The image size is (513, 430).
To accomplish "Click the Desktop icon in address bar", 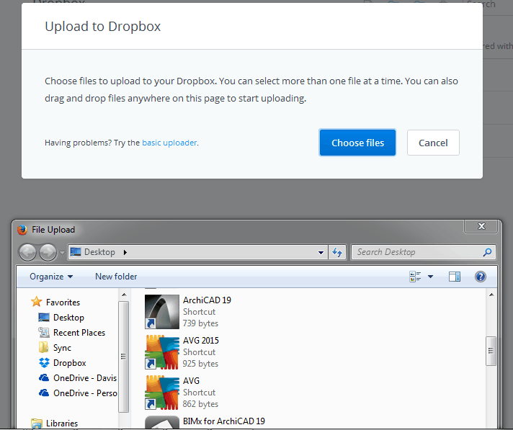I will [76, 252].
